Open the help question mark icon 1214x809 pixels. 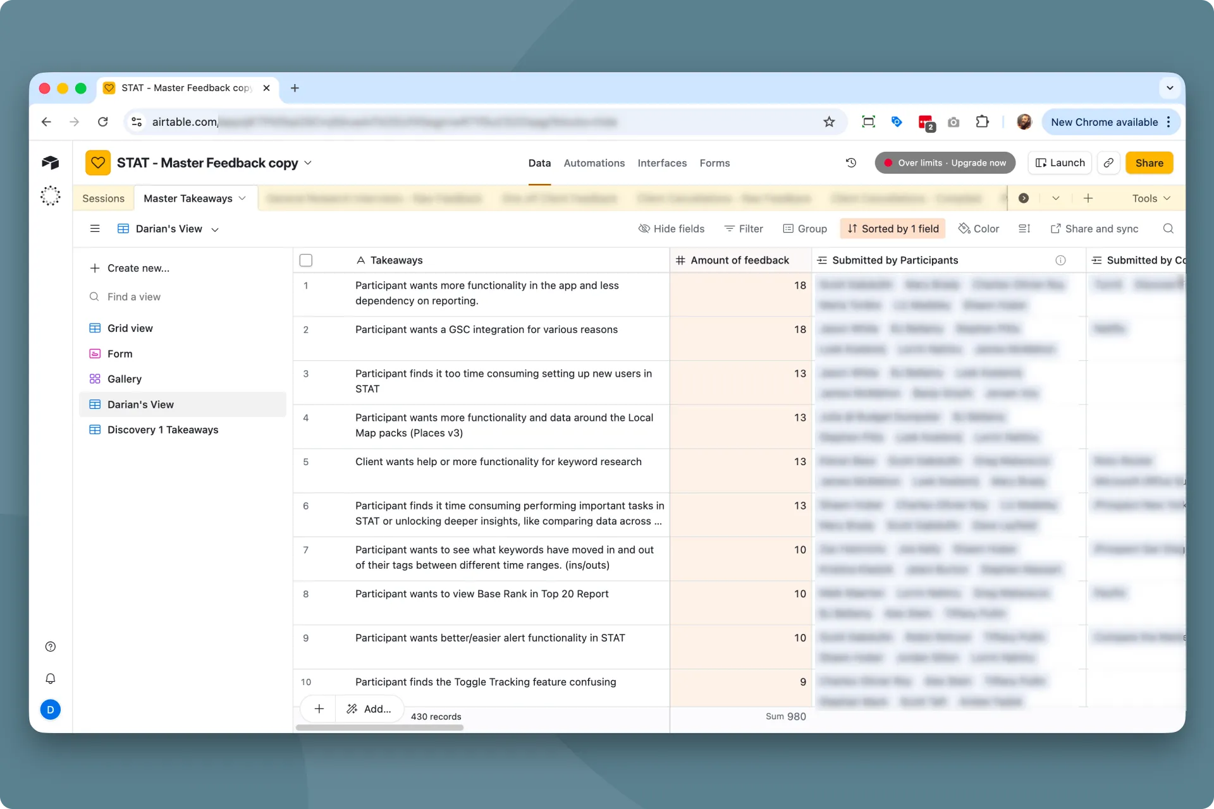(51, 647)
